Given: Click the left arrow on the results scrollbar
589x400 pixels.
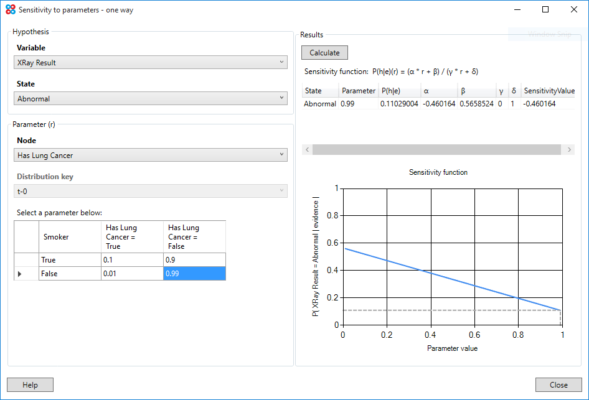Looking at the screenshot, I should tap(306, 149).
